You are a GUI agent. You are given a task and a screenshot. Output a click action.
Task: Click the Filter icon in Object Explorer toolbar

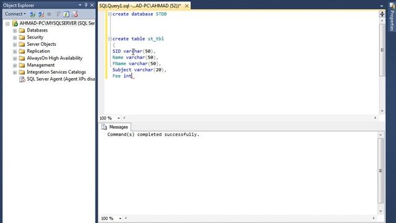[58, 14]
